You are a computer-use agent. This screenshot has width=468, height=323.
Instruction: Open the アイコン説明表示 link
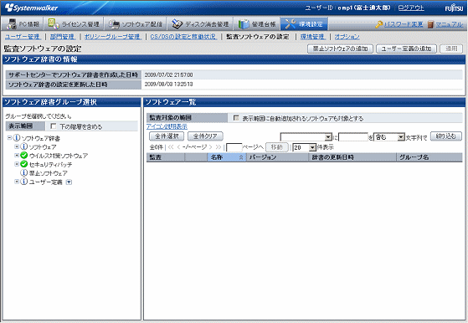click(x=167, y=126)
